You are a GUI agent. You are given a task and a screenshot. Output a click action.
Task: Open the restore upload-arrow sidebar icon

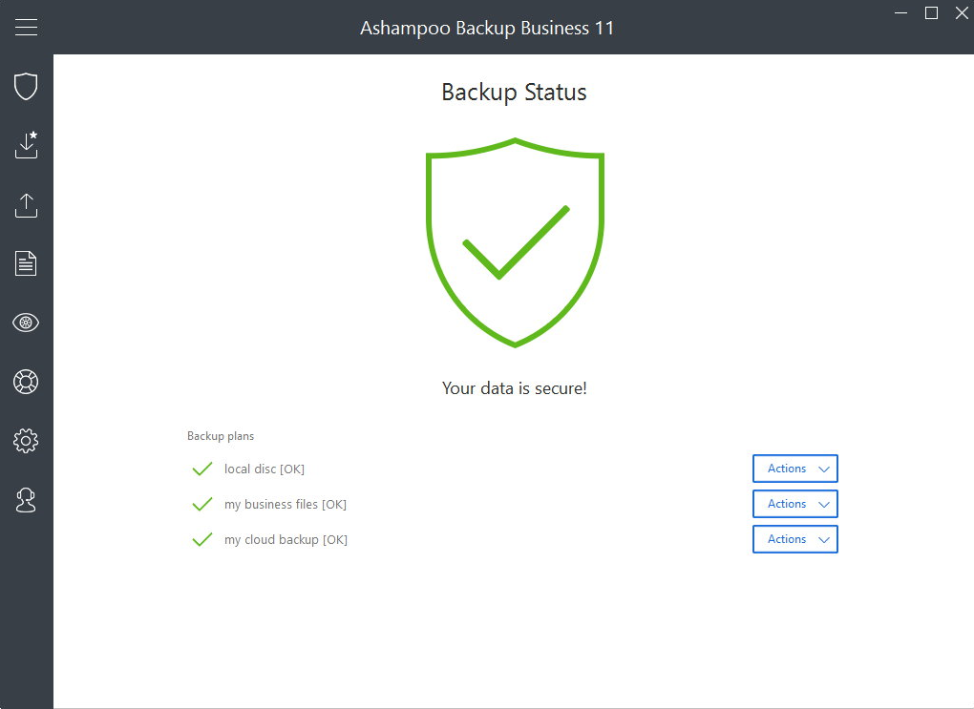pos(26,205)
